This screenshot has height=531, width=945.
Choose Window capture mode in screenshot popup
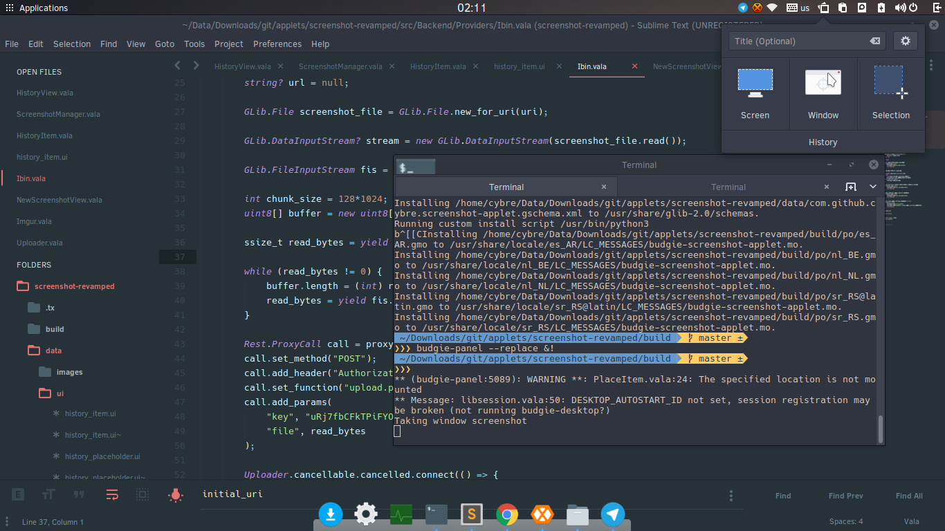click(x=823, y=93)
